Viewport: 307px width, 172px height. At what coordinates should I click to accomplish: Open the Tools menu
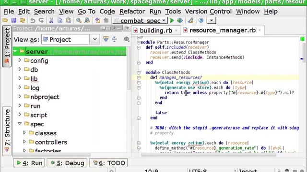click(173, 11)
